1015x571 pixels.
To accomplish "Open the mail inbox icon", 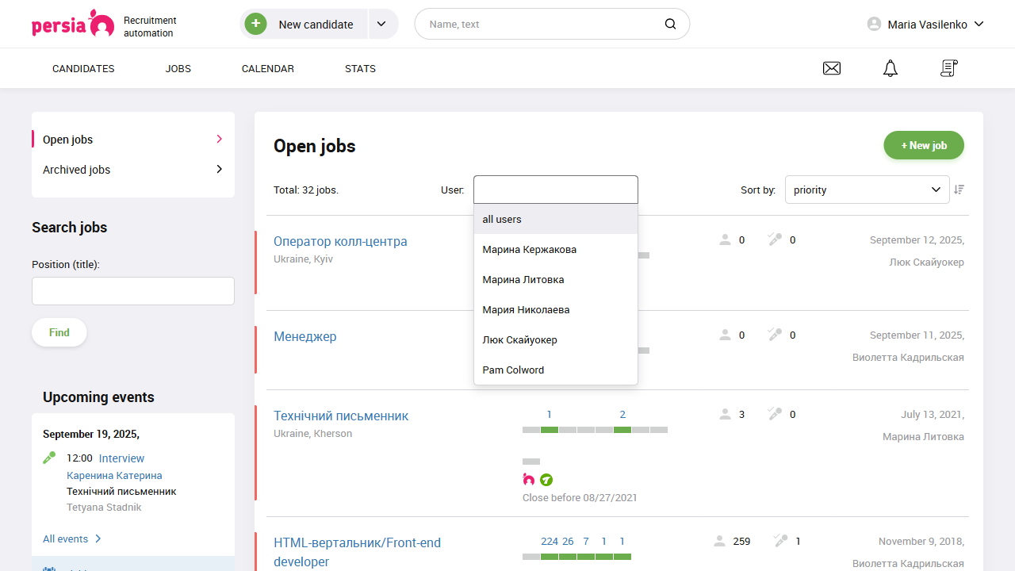I will point(832,68).
